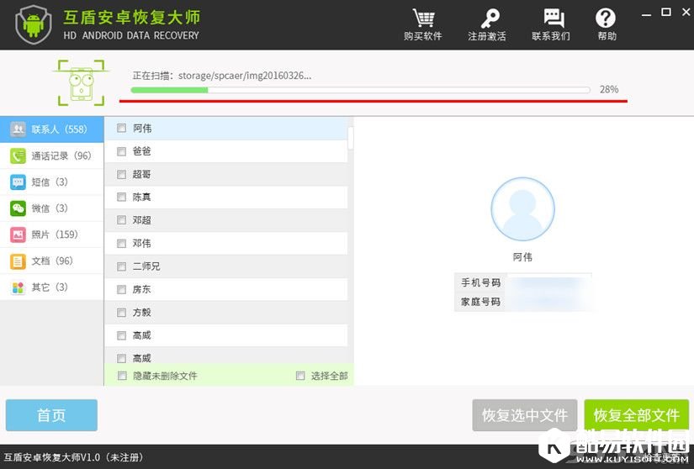Check the box for contact 阿伟
The height and width of the screenshot is (469, 694).
tap(121, 129)
